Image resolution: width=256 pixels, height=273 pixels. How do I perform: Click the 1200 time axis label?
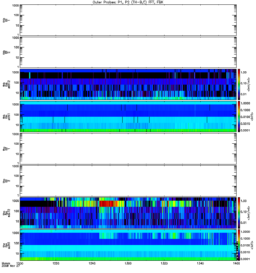(x=20, y=263)
